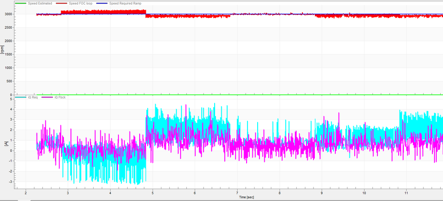Click the 7 tick on time axis

237,193
